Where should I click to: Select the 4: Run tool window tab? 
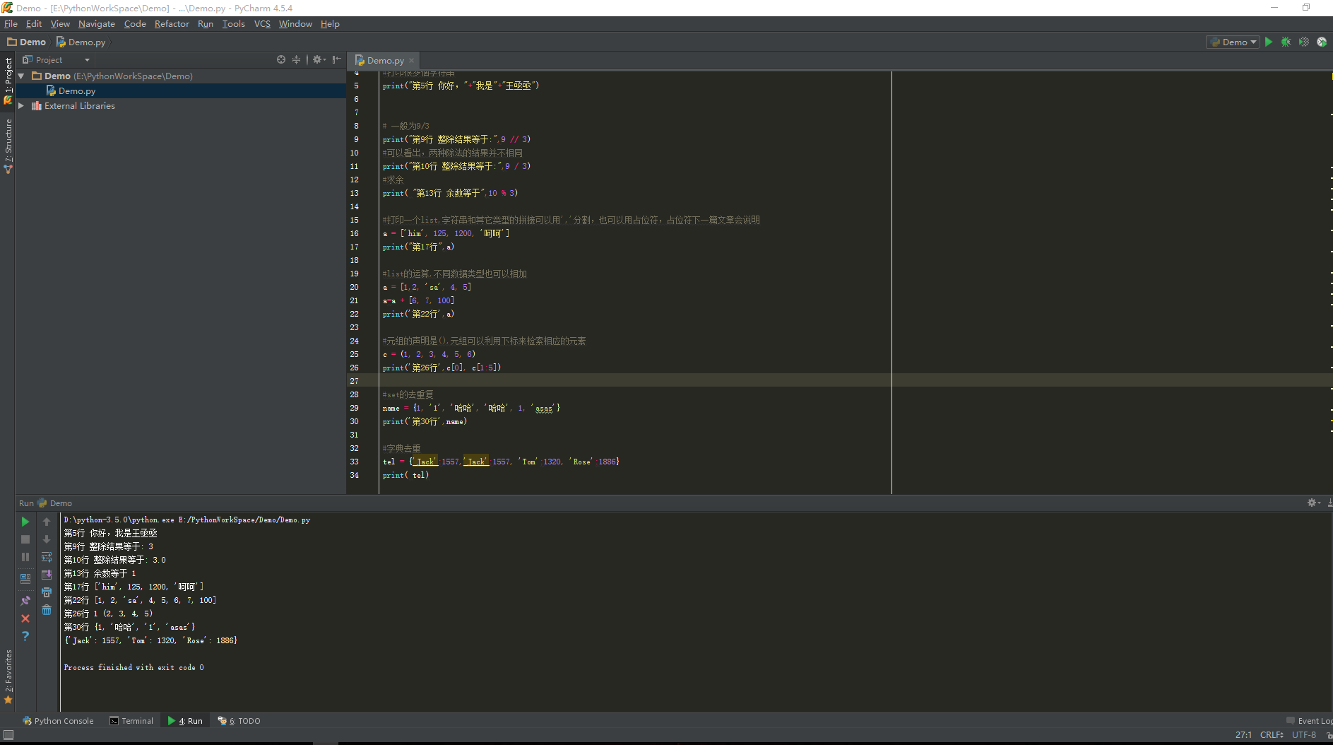click(185, 721)
